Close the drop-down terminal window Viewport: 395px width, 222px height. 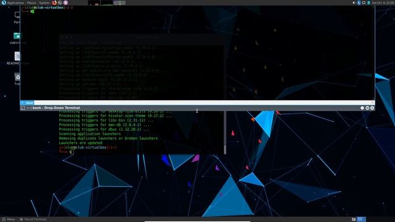point(372,108)
